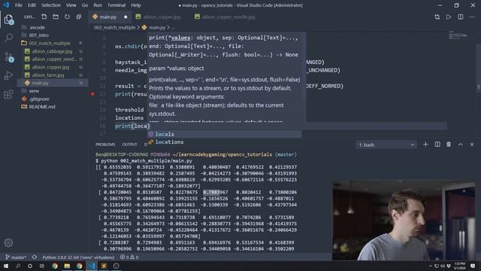
Task: Open Run and Debug view
Action: coord(8,75)
